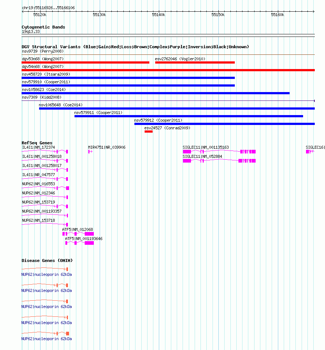This screenshot has width=325, height=350.
Task: Select the NUP62|NM_153718 RefSeq label
Action: (38, 221)
